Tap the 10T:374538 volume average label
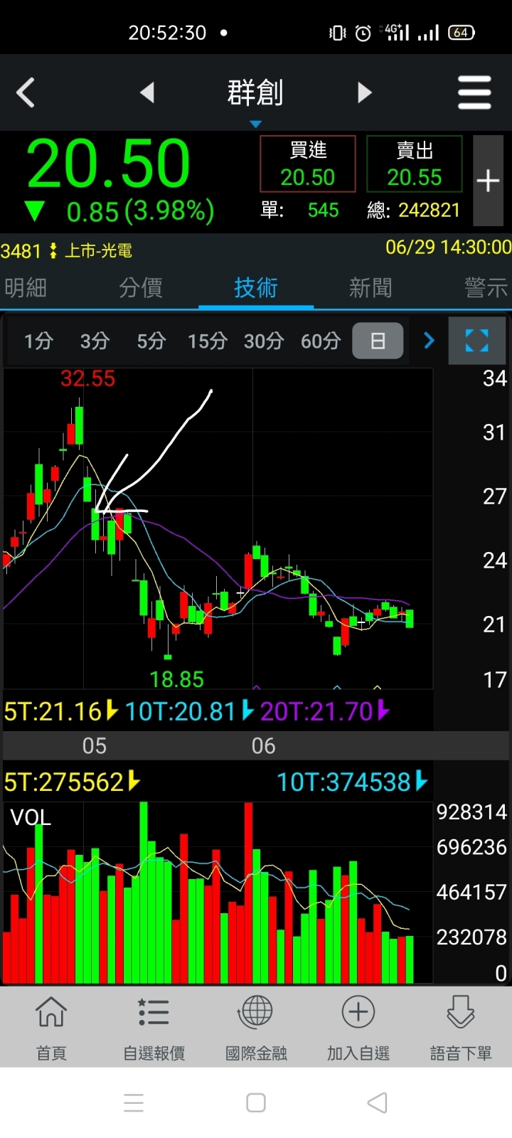 pos(352,782)
